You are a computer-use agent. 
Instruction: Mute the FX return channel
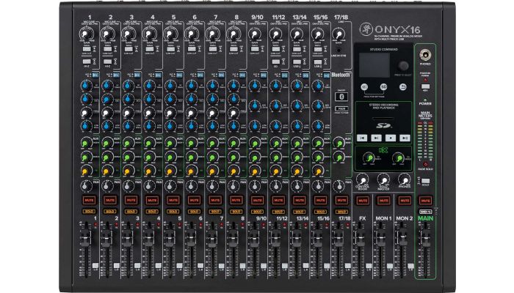coord(363,199)
